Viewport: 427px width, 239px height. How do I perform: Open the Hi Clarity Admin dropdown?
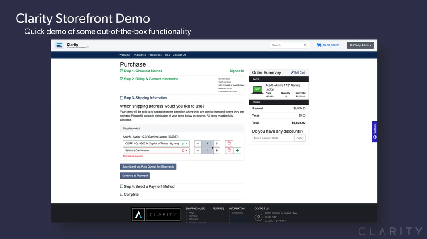(360, 46)
